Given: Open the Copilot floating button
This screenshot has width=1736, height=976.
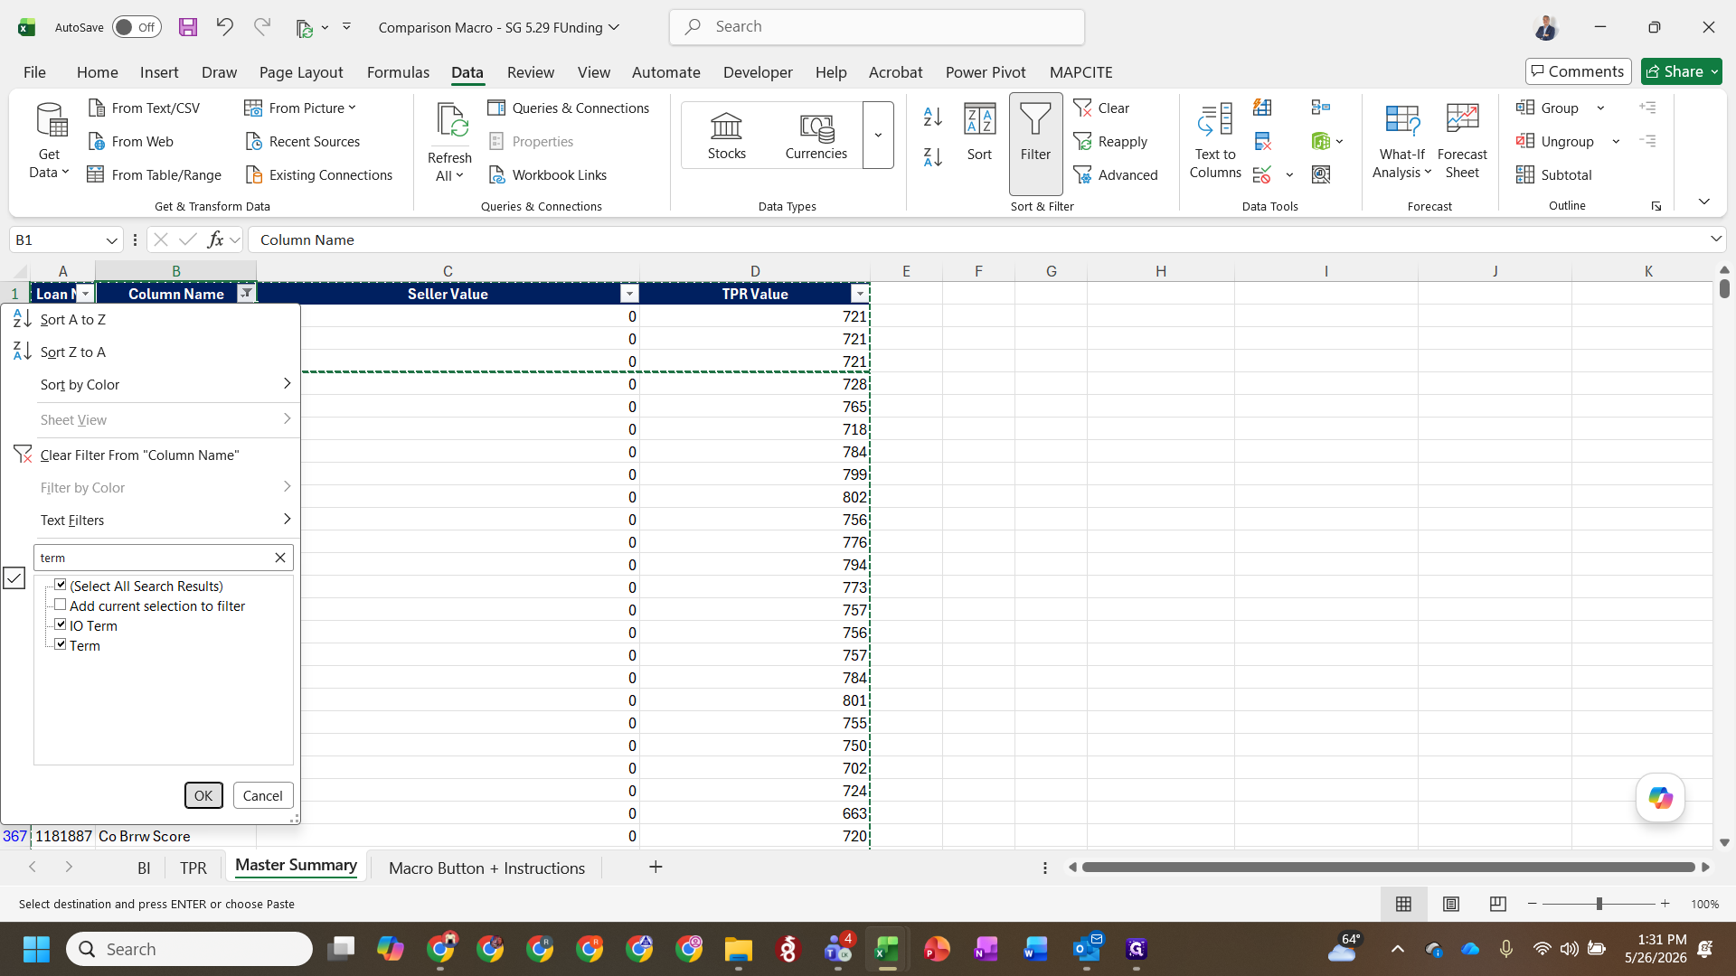Looking at the screenshot, I should [1660, 798].
